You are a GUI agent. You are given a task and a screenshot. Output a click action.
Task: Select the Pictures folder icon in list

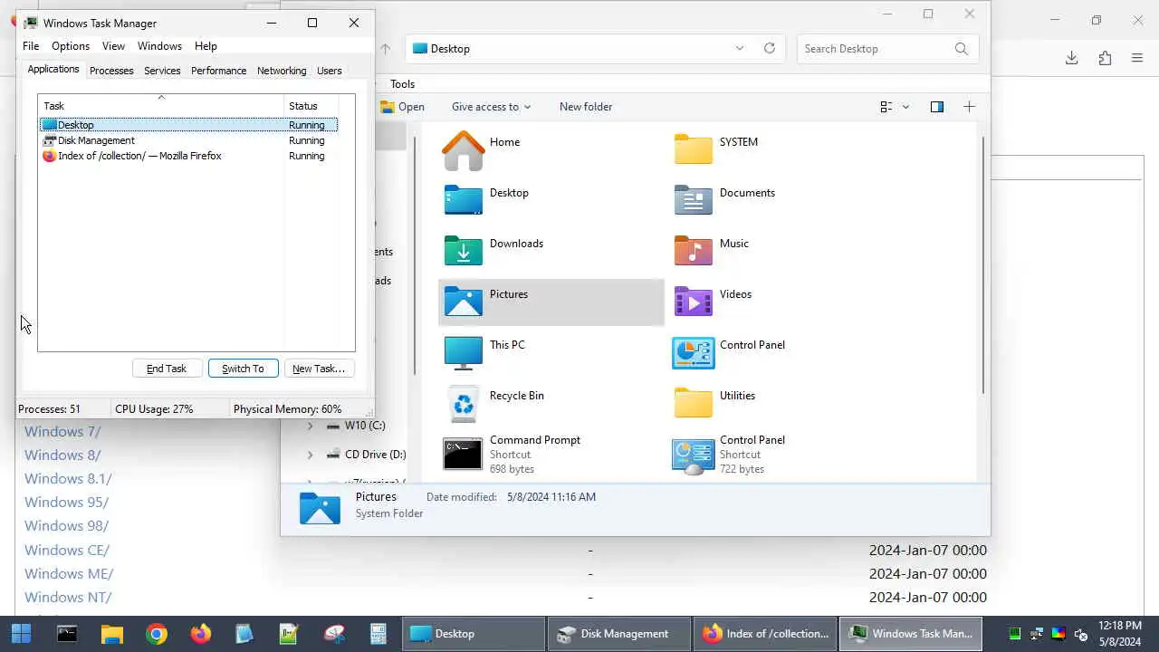coord(463,302)
